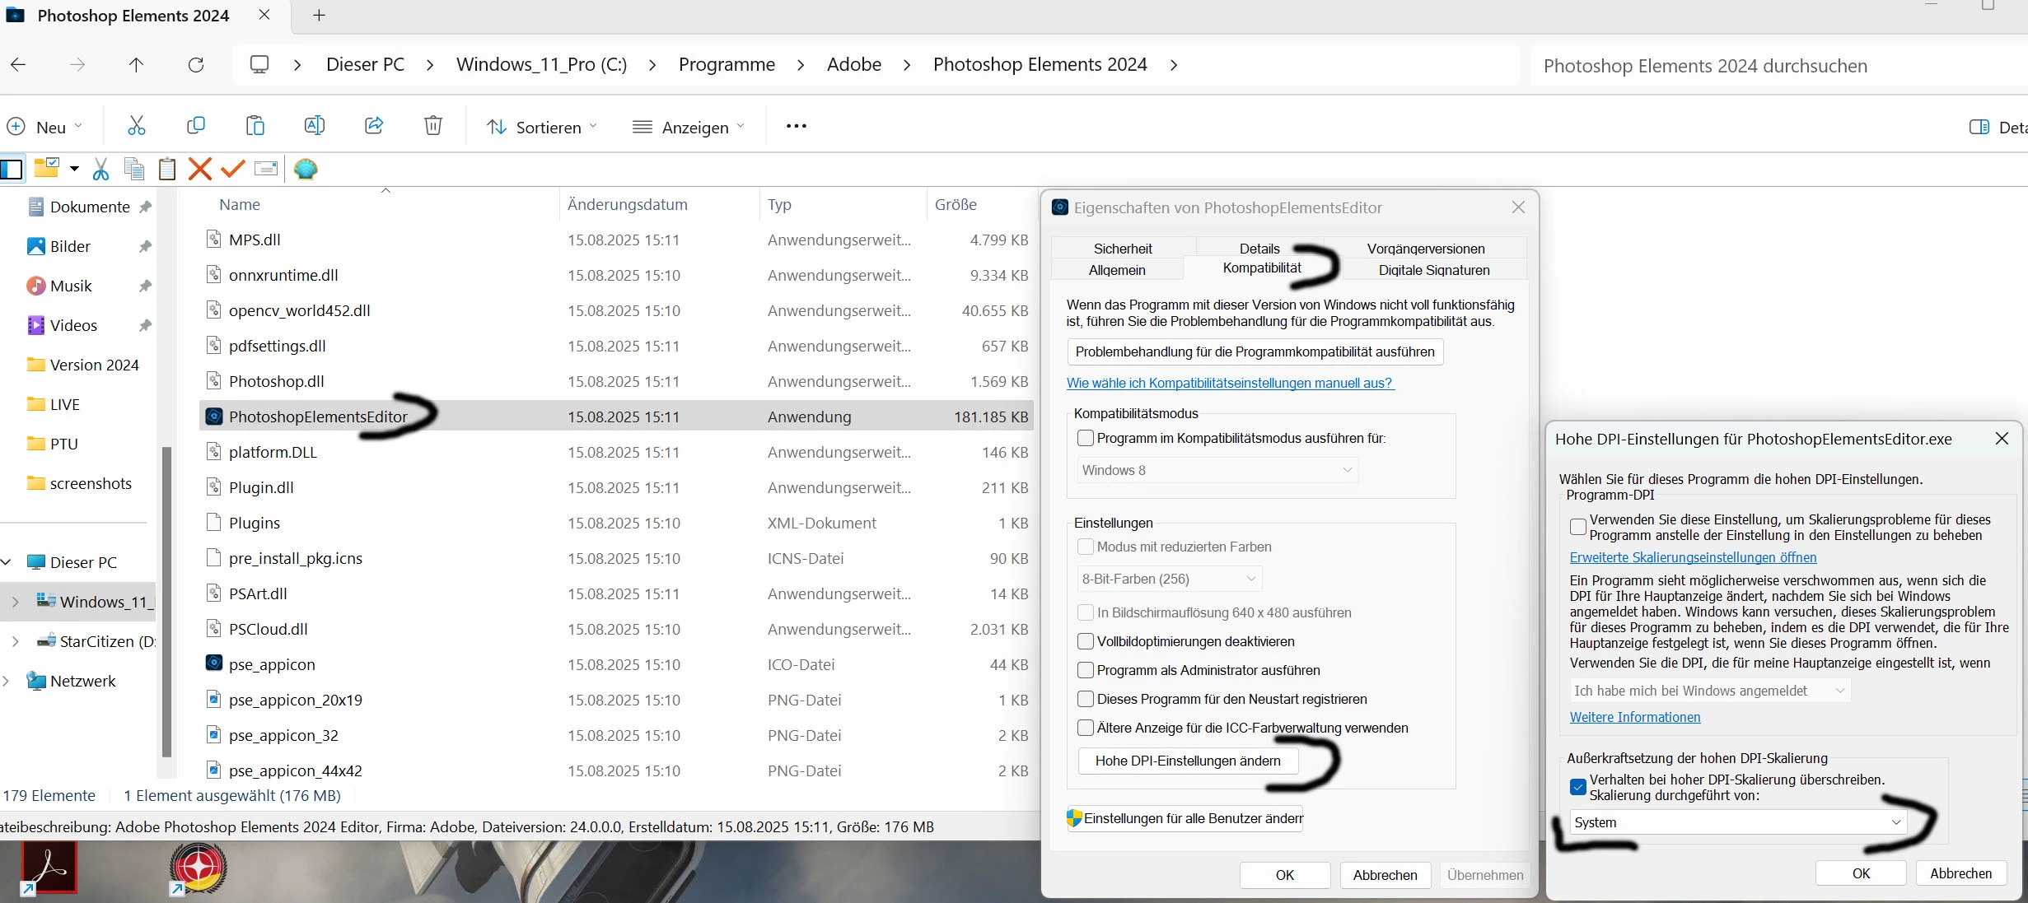This screenshot has height=903, width=2028.
Task: Click 'Hohe DPI-Einstellungen ändern' button
Action: [1187, 761]
